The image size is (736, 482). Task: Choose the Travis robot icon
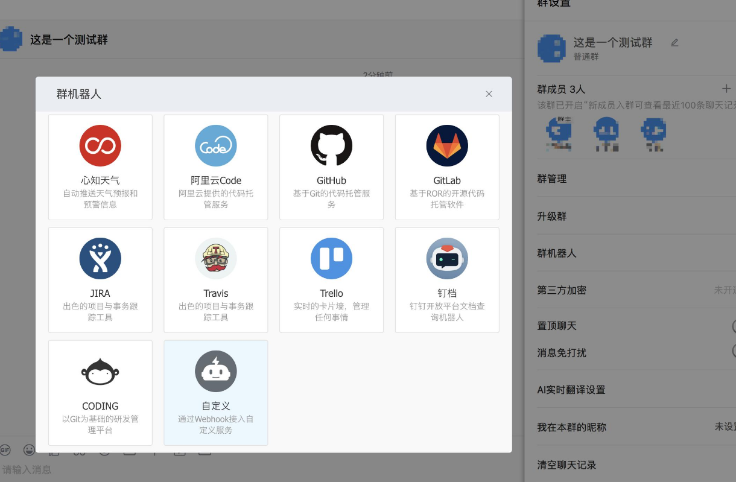click(216, 259)
